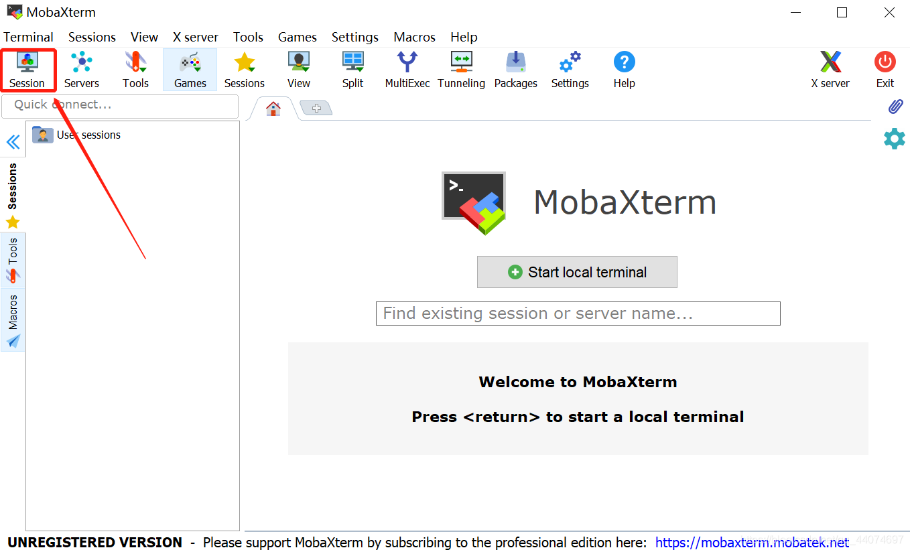Switch to the Tools sidebar tab

tap(13, 260)
